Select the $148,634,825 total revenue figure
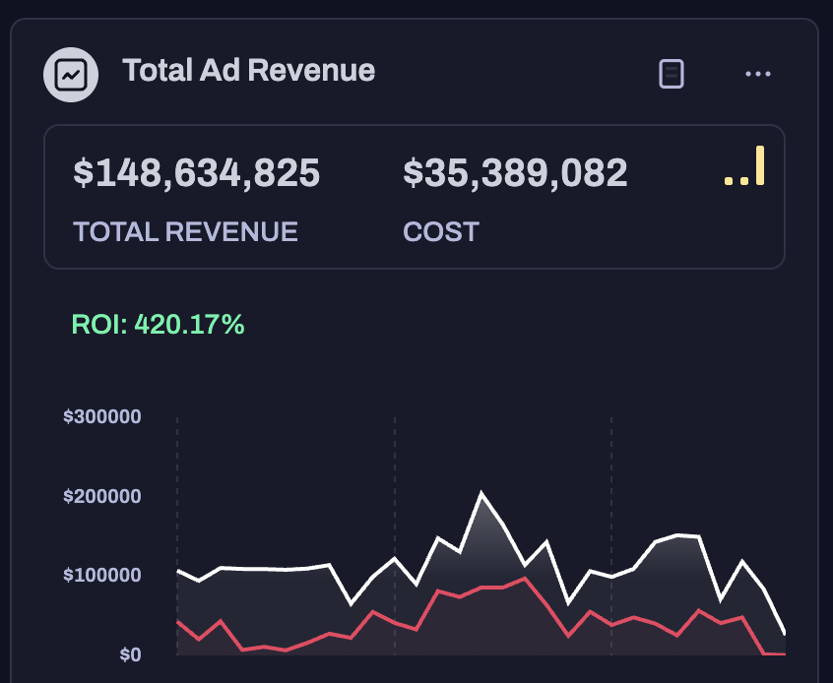Viewport: 833px width, 683px height. coord(197,173)
